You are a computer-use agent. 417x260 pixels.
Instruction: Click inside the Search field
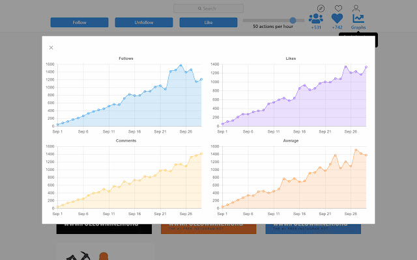point(208,8)
